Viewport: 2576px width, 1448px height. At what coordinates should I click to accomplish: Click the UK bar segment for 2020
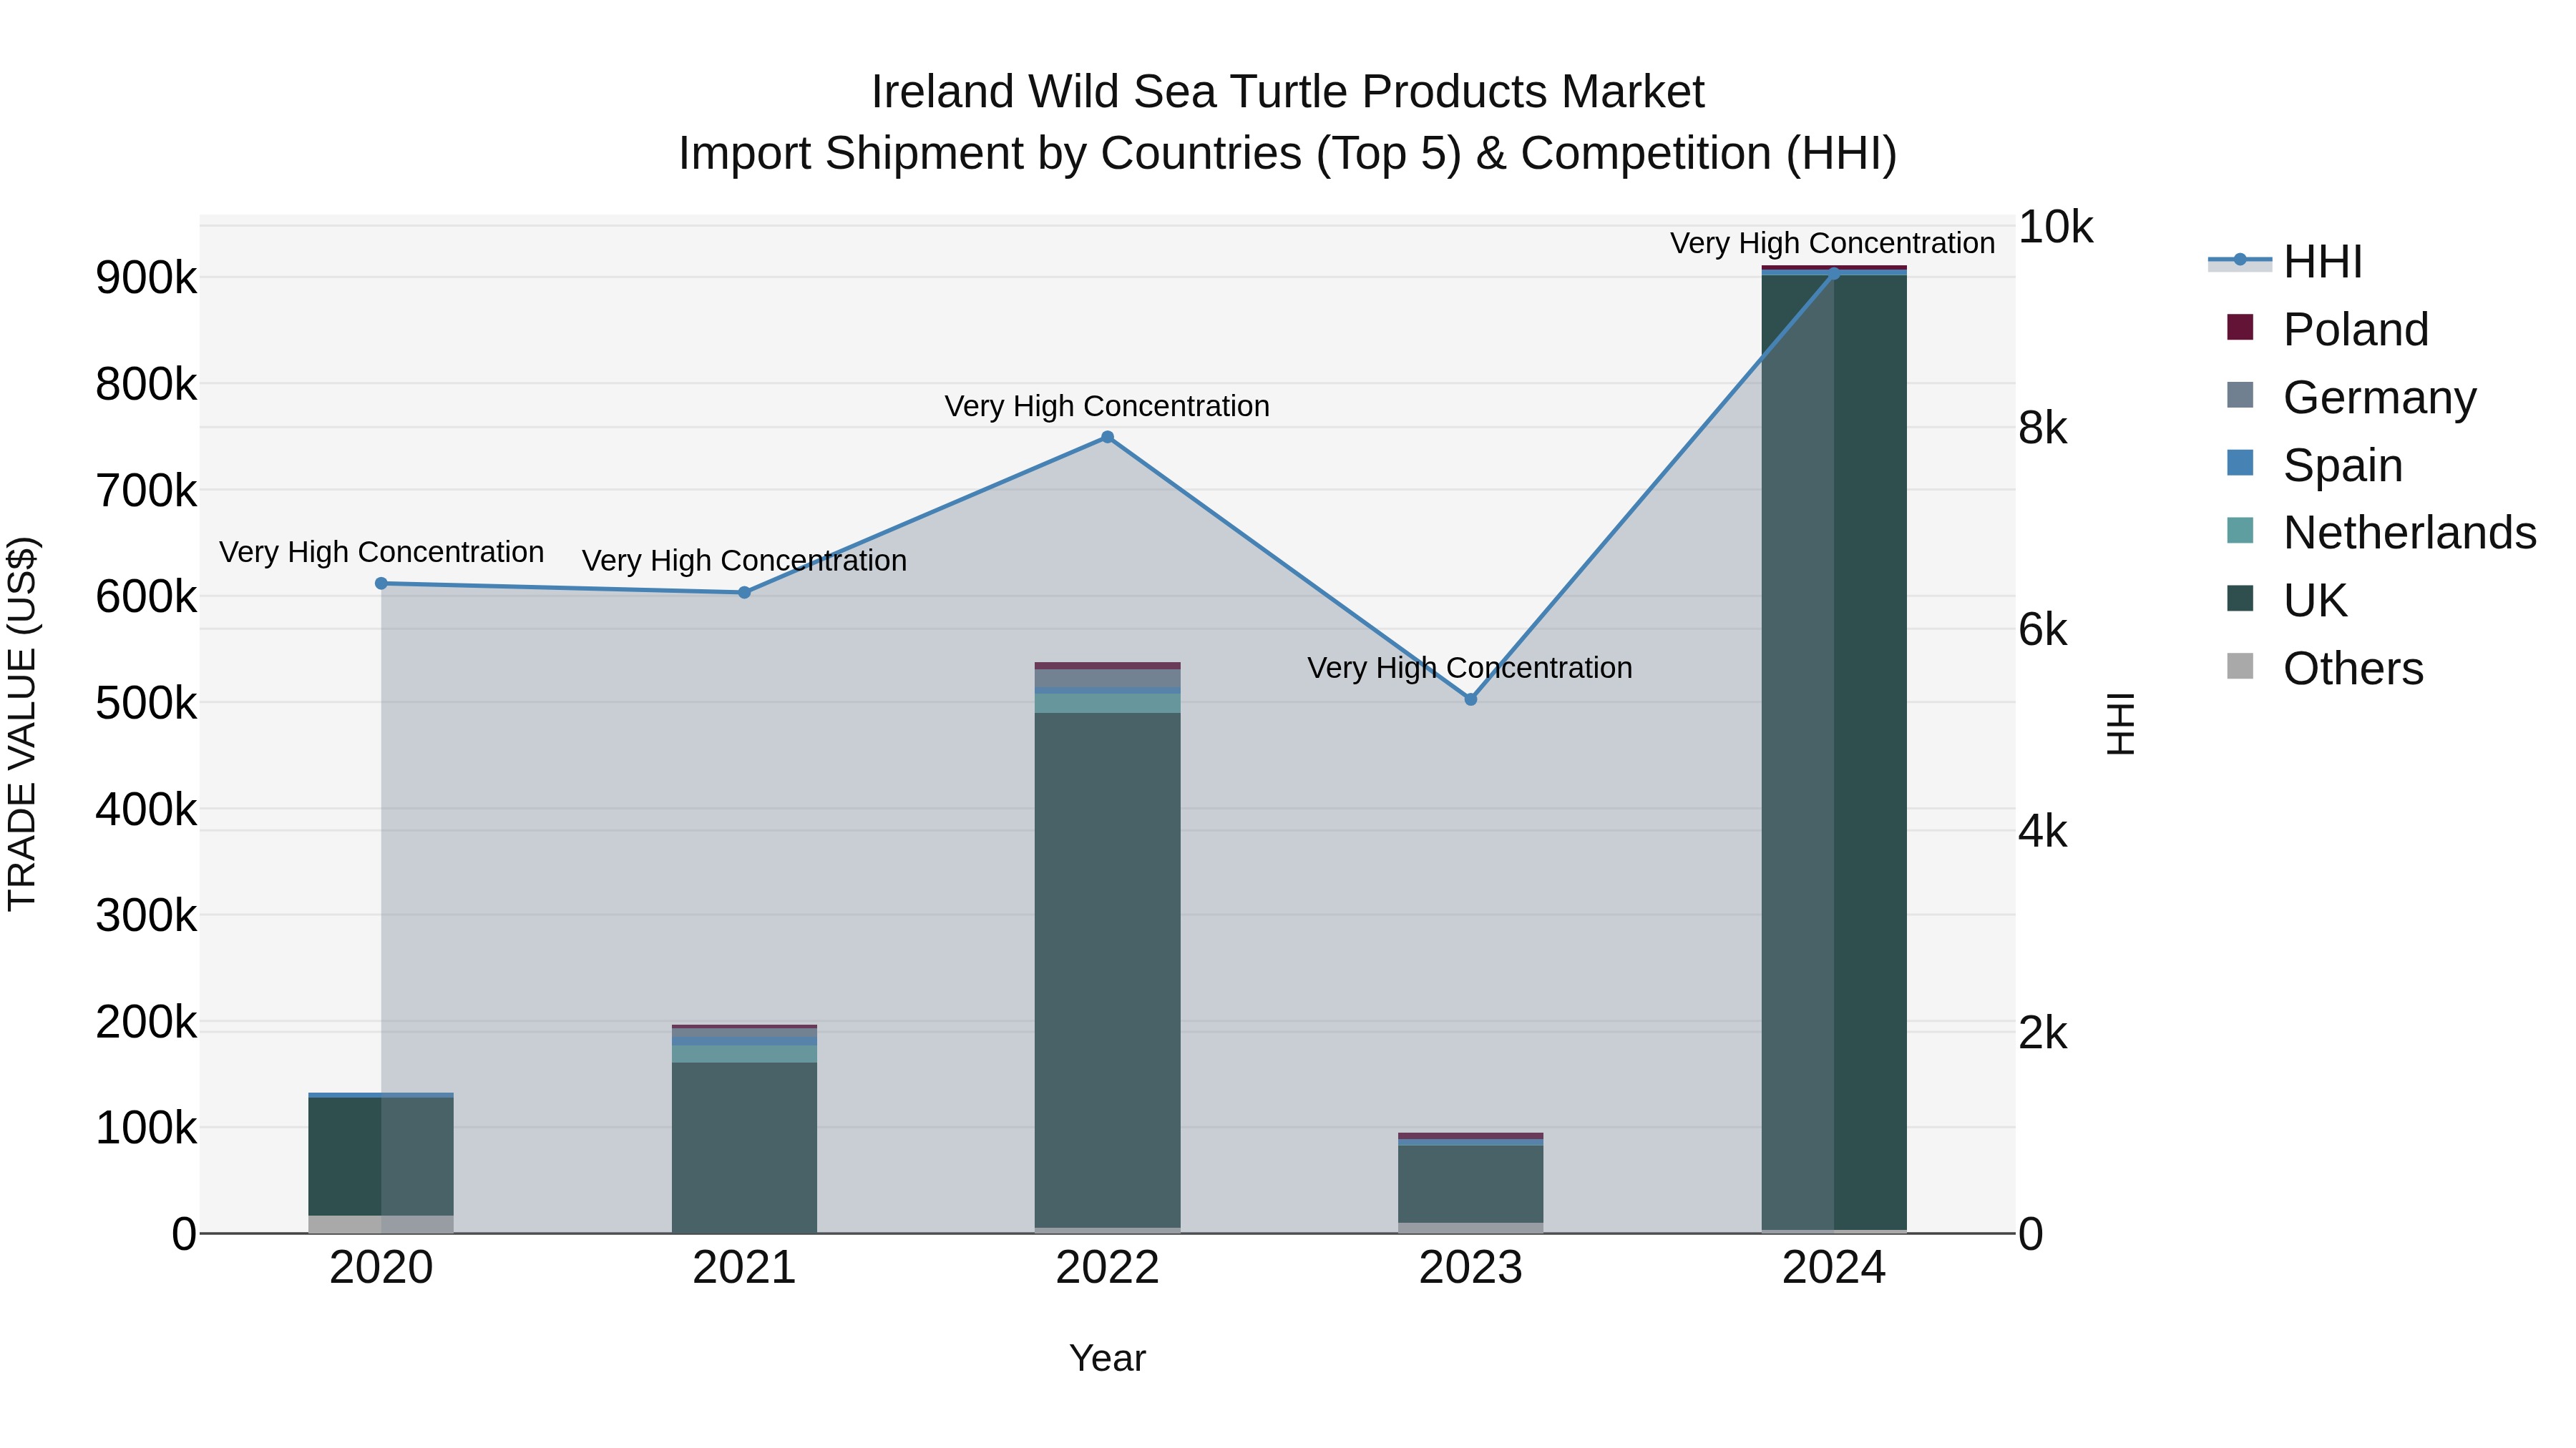381,1157
